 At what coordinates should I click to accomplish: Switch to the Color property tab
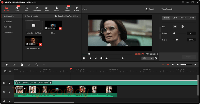click(x=175, y=18)
